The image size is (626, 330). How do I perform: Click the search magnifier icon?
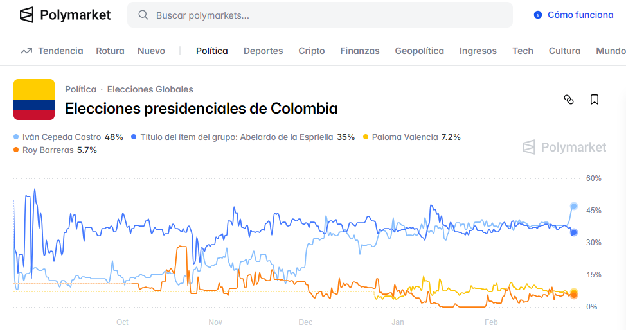(144, 15)
